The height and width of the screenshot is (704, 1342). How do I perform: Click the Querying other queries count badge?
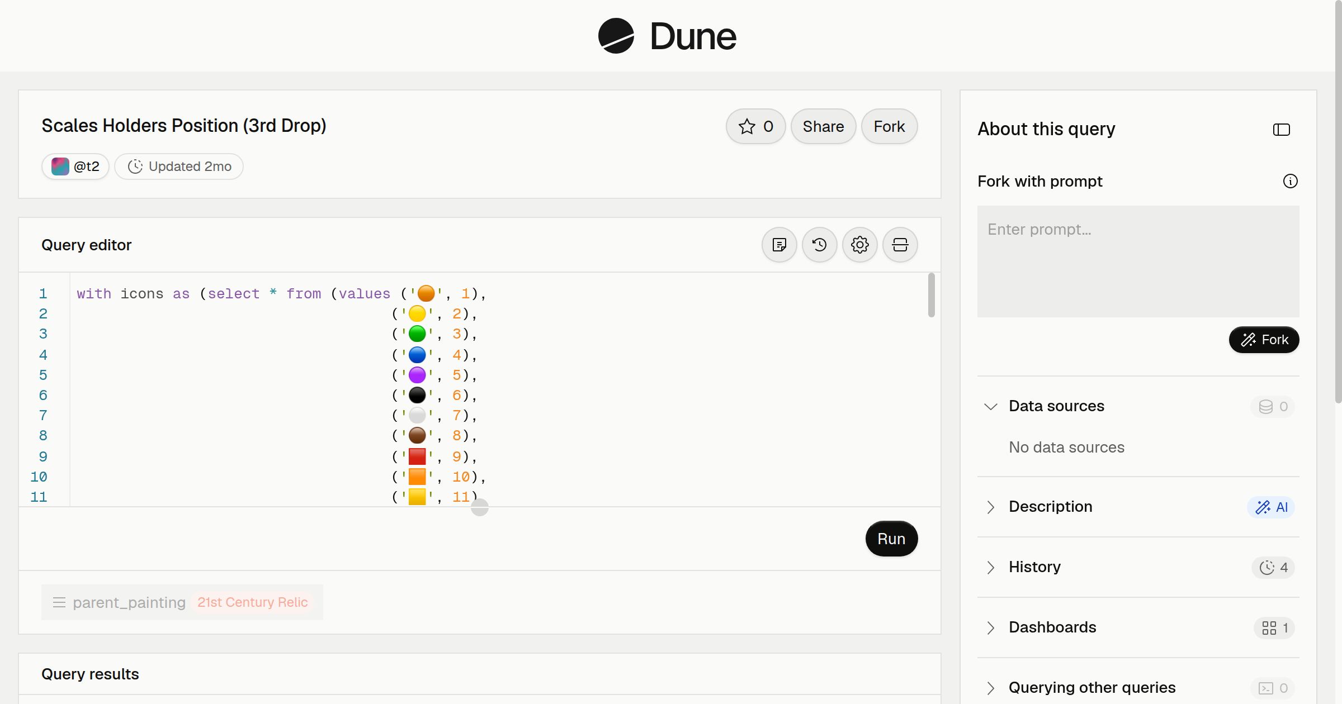(x=1273, y=688)
